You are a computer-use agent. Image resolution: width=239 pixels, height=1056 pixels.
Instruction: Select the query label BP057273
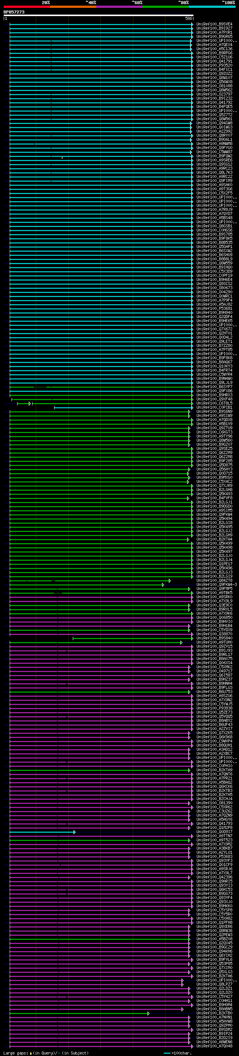point(14,12)
